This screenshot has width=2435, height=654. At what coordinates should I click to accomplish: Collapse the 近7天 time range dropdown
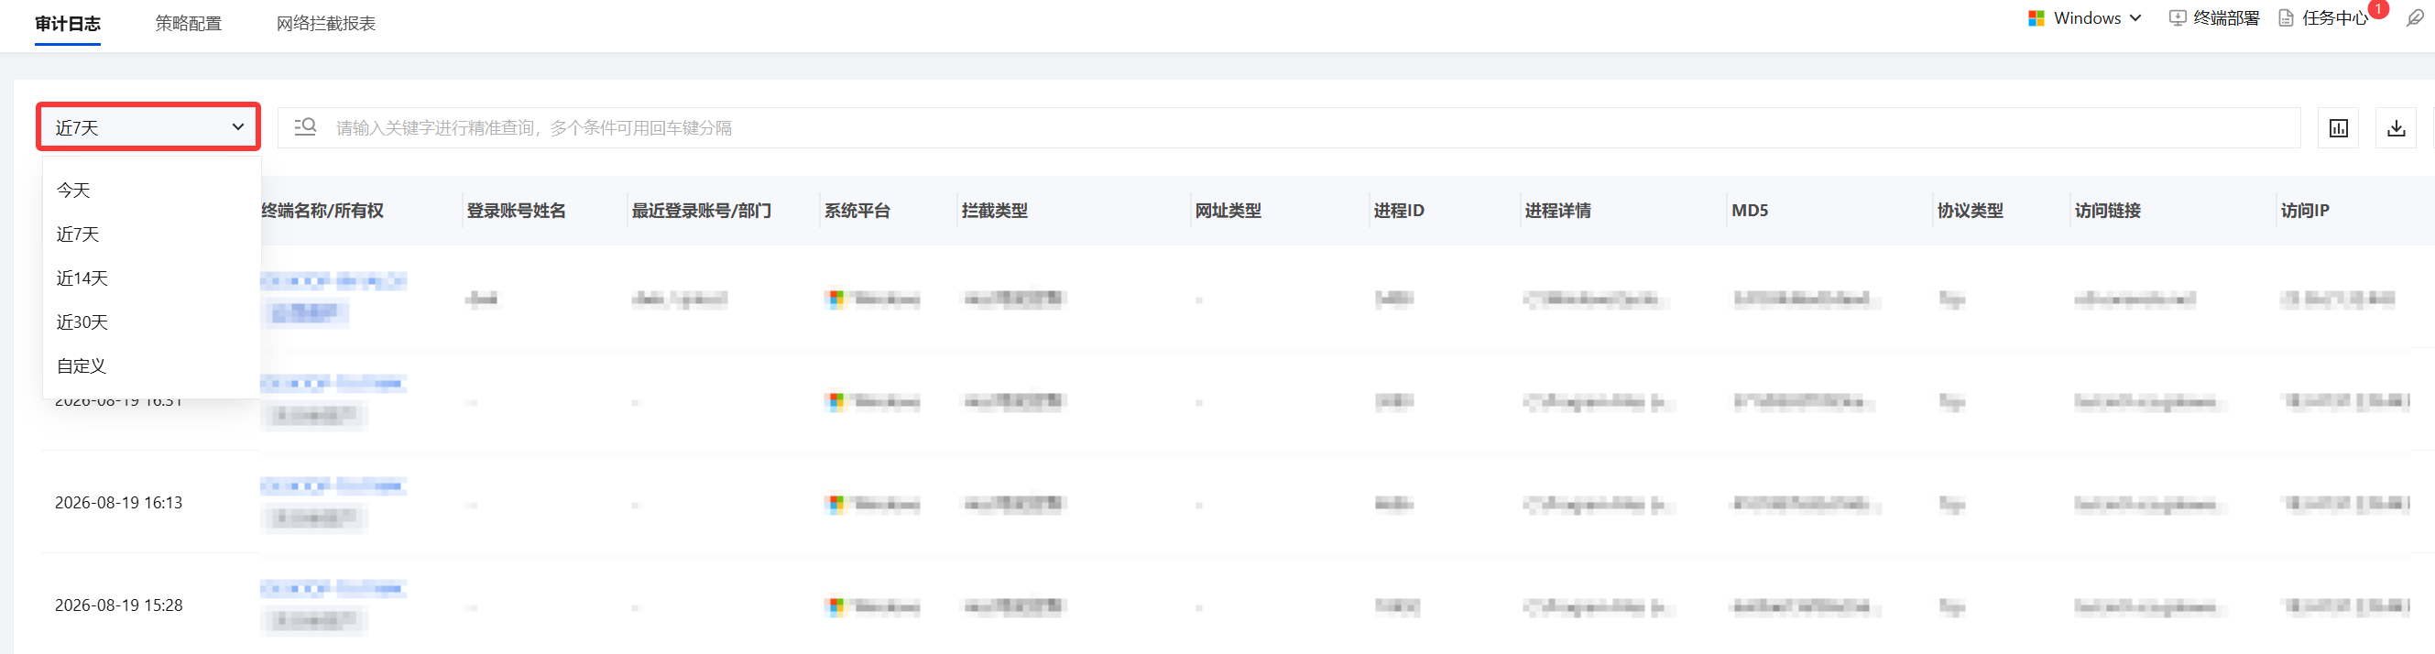point(148,126)
